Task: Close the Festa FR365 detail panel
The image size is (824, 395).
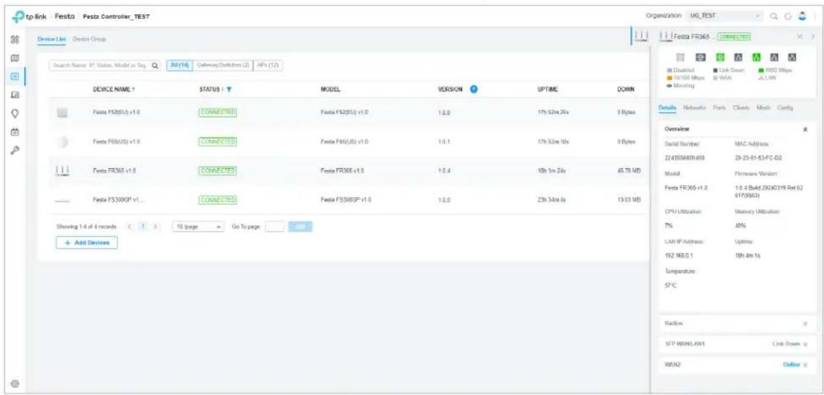Action: tap(800, 37)
